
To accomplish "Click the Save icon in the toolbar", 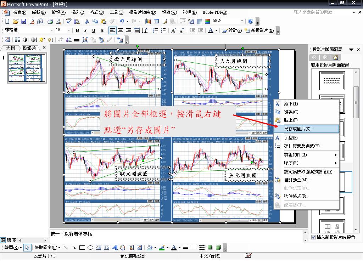I will click(x=23, y=21).
